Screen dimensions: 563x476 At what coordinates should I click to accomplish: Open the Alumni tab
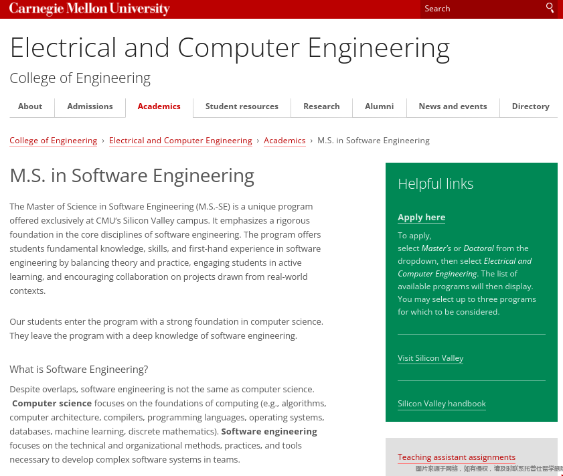click(x=379, y=106)
